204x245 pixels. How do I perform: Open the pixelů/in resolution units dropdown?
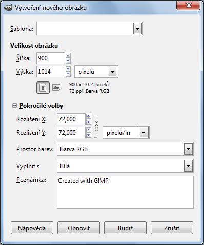click(144, 133)
